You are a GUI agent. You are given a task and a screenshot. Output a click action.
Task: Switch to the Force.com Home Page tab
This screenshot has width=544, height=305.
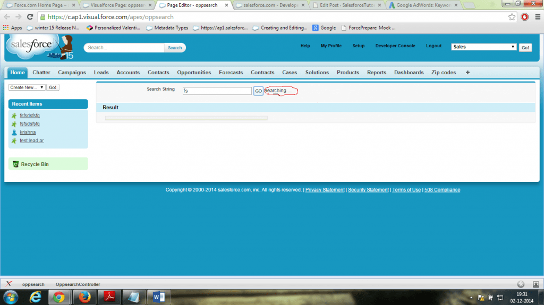[x=40, y=5]
